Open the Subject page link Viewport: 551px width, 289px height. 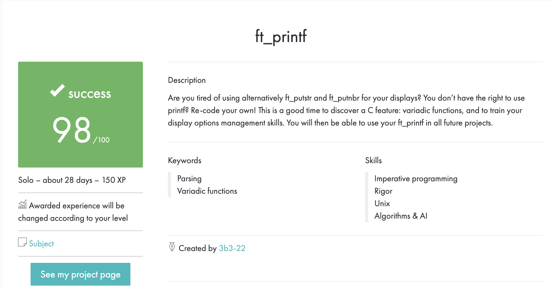[x=41, y=244]
